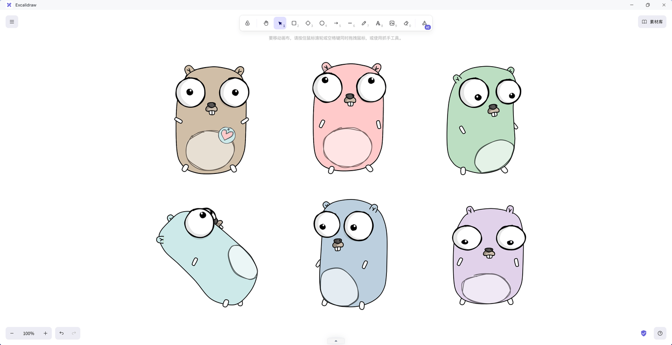Select the Hand panning tool

(266, 23)
